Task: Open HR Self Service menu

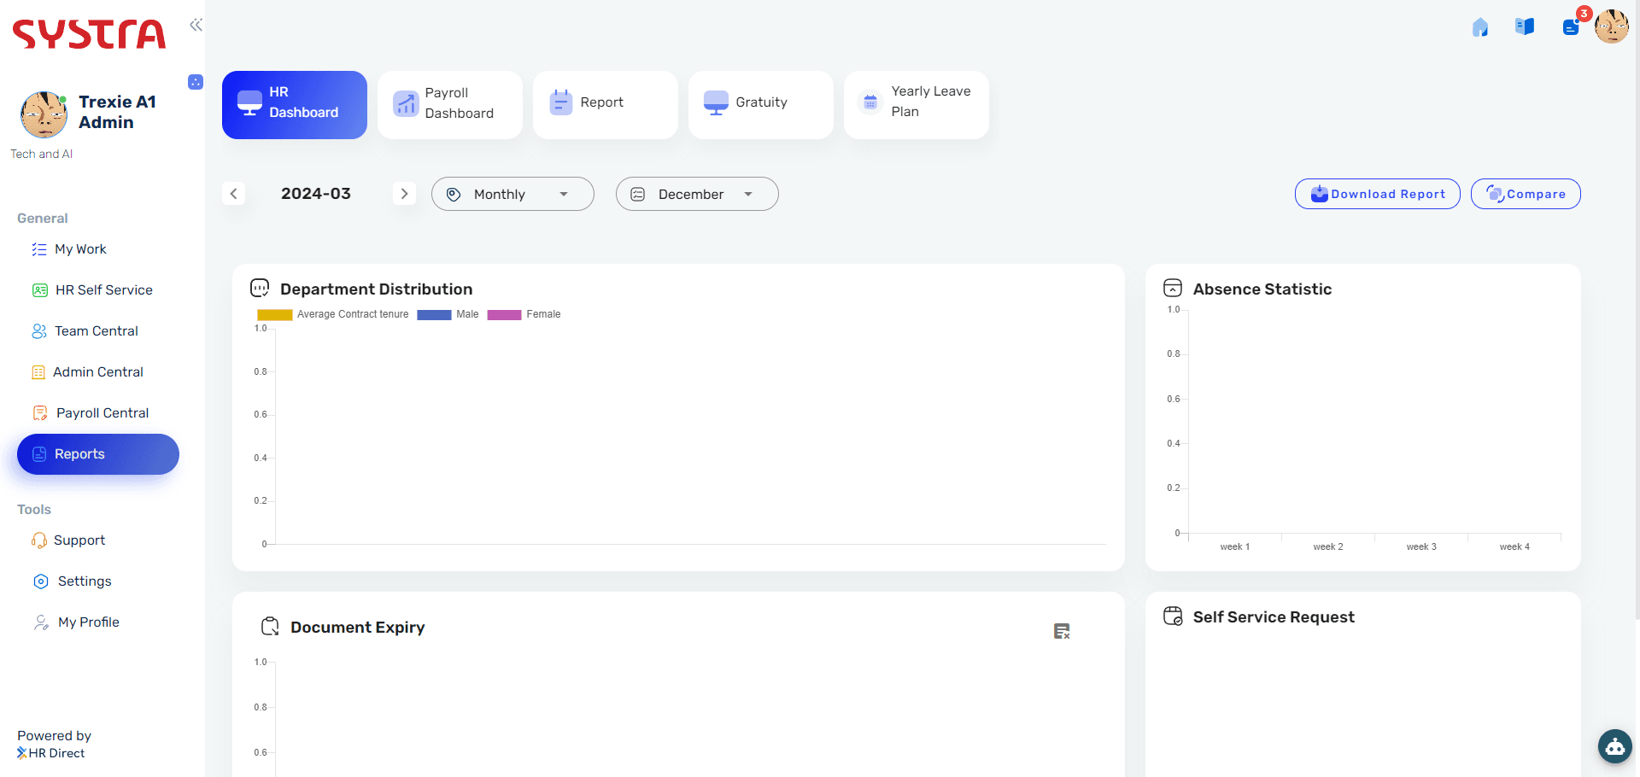Action: [x=98, y=290]
